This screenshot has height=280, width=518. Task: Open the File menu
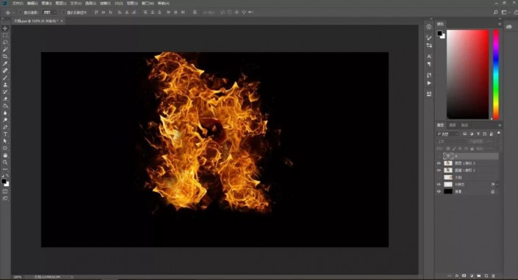(18, 3)
